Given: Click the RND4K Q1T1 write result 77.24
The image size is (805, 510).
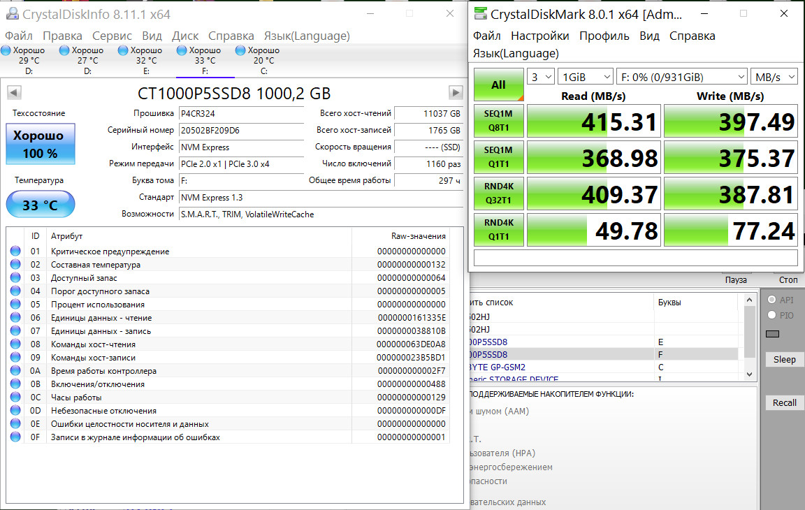Looking at the screenshot, I should tap(730, 230).
